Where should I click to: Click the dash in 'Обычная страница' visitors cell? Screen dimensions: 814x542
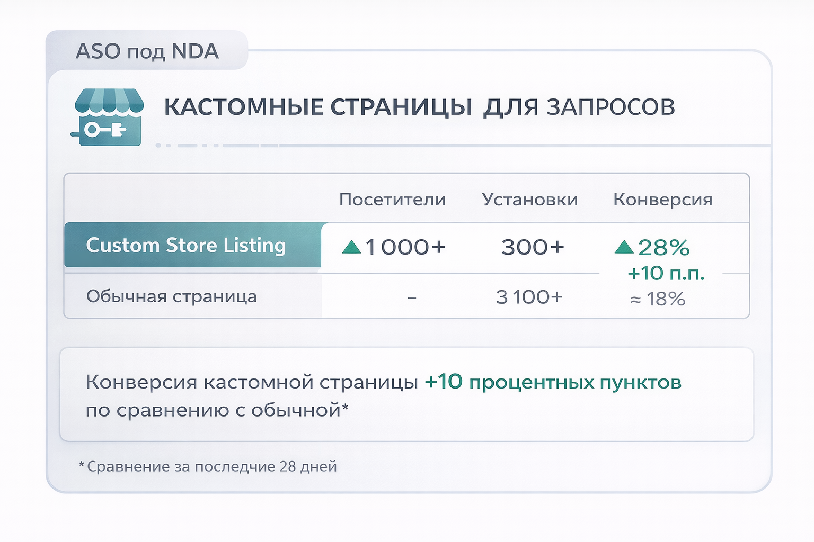(412, 298)
